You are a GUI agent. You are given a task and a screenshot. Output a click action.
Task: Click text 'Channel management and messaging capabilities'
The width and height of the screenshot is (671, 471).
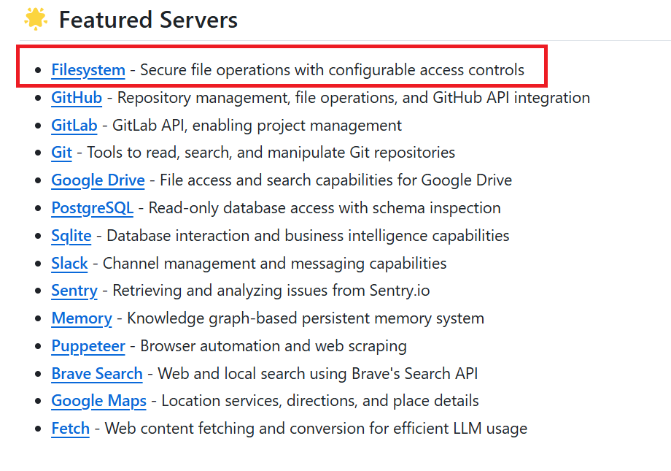tap(275, 263)
